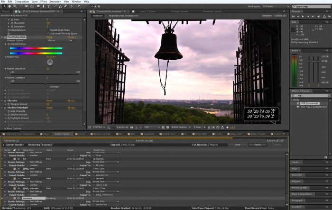Viewport: 332px width, 210px height.
Task: Toggle region of interest in viewer
Action: pyautogui.click(x=163, y=128)
